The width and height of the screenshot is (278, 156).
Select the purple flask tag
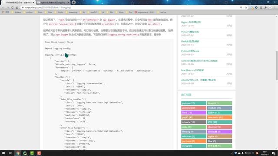tap(194, 113)
